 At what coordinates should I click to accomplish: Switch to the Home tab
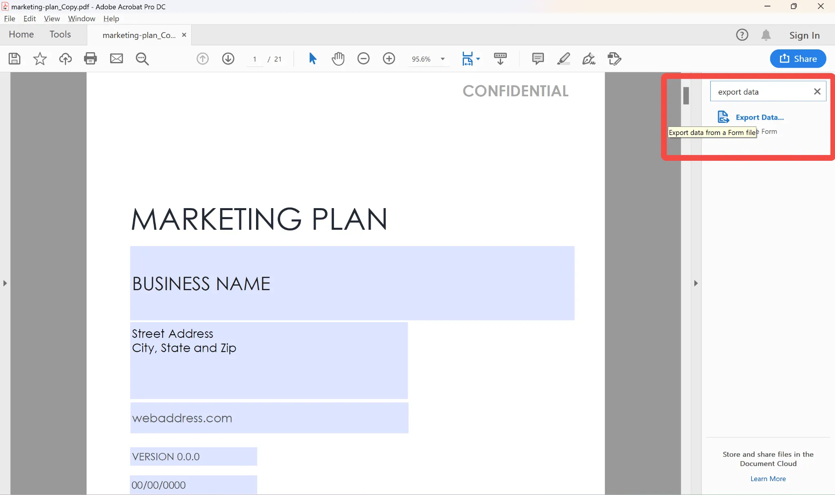(21, 34)
